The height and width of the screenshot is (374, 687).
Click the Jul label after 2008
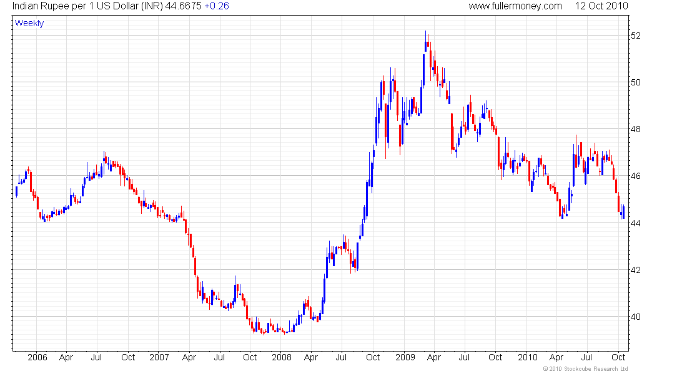point(341,357)
